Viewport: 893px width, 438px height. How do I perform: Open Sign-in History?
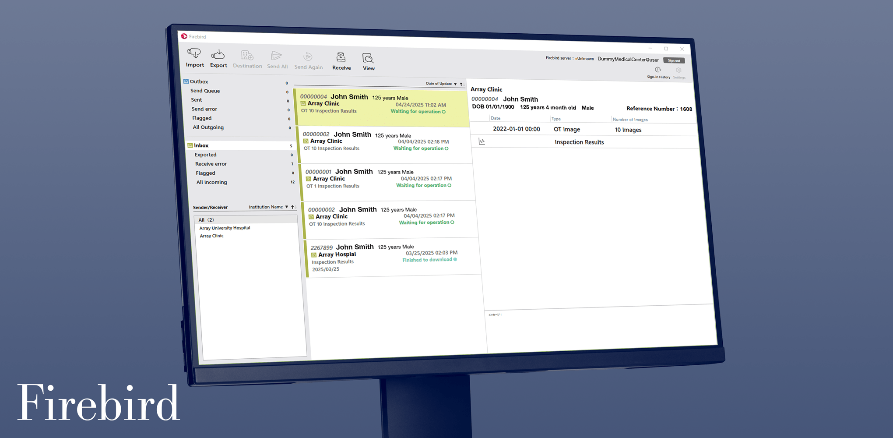[x=658, y=70]
